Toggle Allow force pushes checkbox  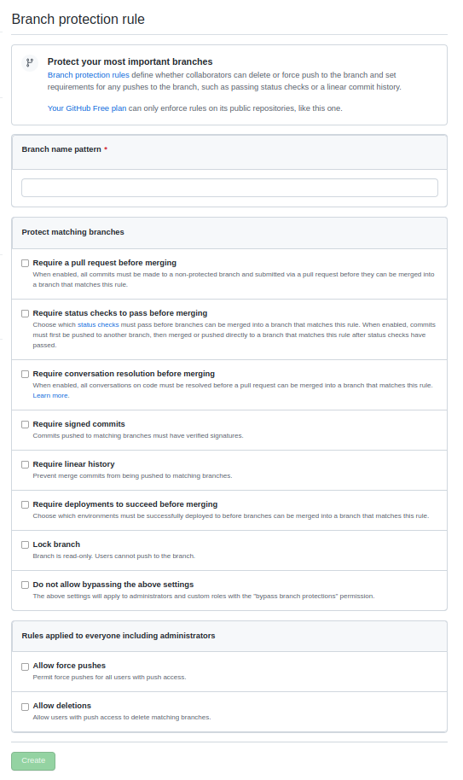(x=25, y=666)
